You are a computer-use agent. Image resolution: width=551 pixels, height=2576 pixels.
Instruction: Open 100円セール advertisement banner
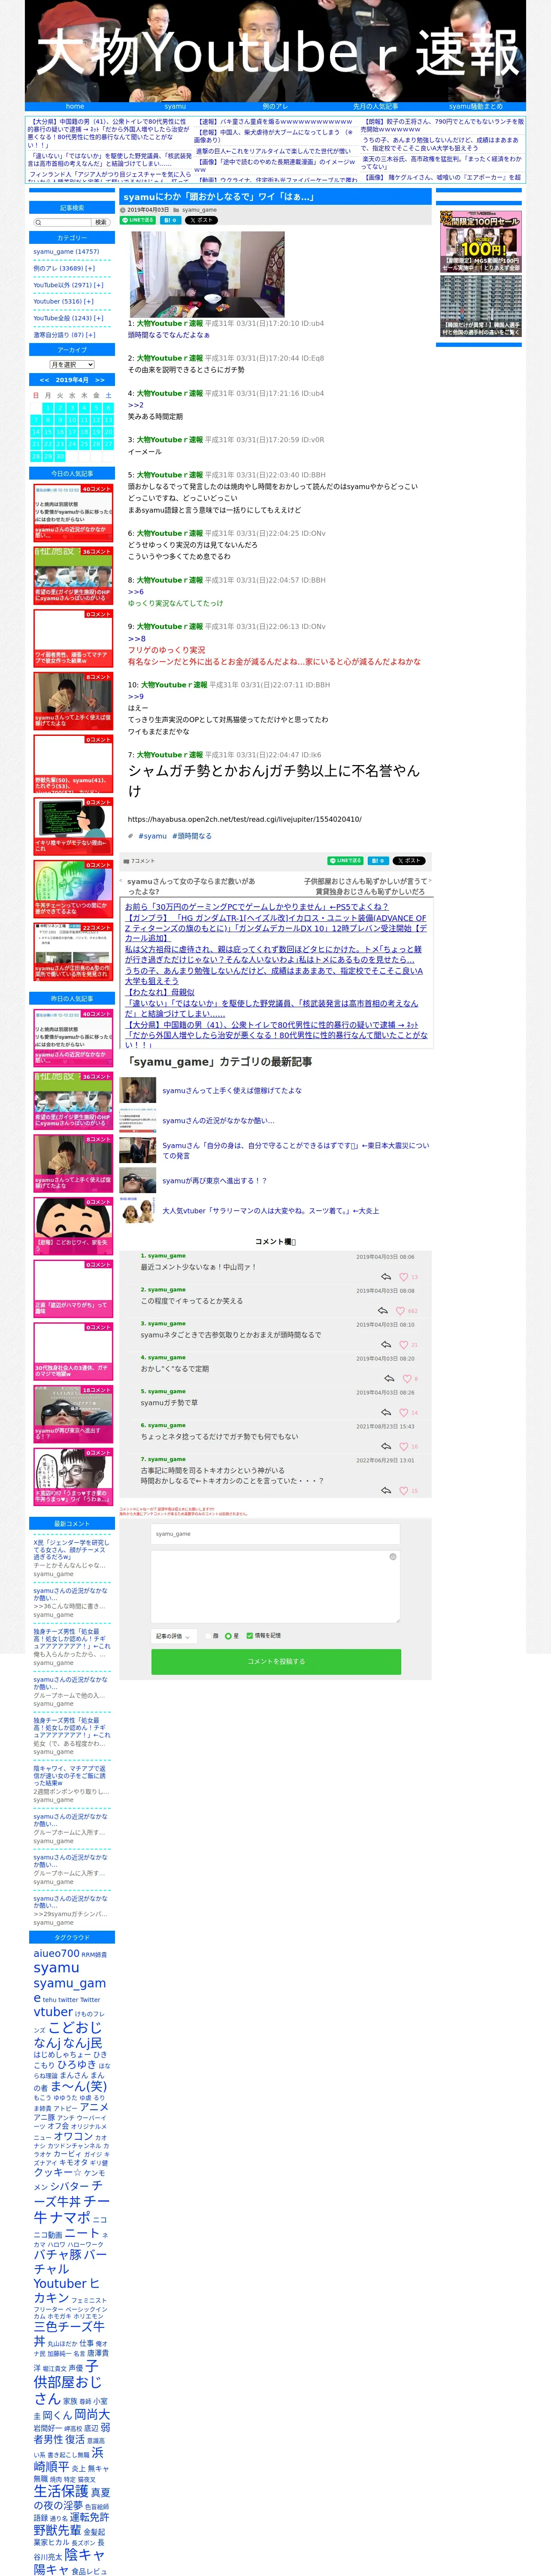(x=481, y=241)
